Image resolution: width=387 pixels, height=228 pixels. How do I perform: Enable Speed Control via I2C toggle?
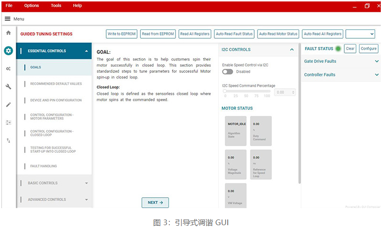coord(228,72)
